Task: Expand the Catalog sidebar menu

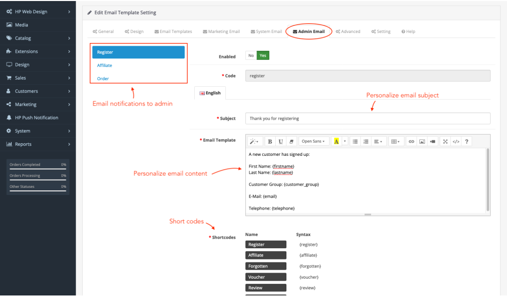Action: [x=38, y=38]
